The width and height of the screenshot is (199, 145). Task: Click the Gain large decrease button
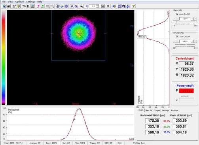tap(174, 19)
